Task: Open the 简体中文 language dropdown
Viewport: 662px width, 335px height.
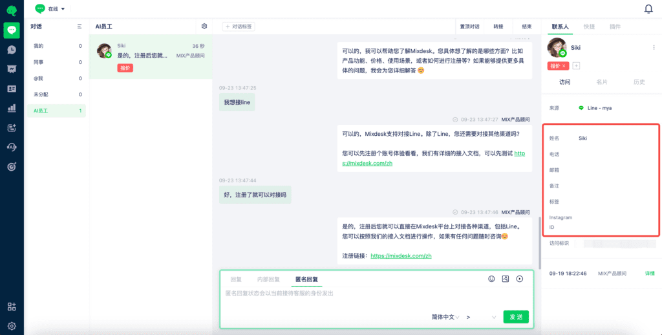Action: pyautogui.click(x=445, y=317)
